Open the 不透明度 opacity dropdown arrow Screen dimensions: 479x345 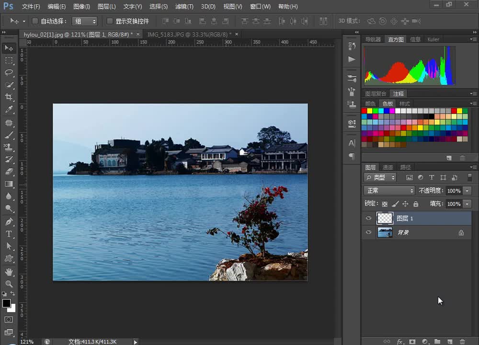click(x=468, y=191)
